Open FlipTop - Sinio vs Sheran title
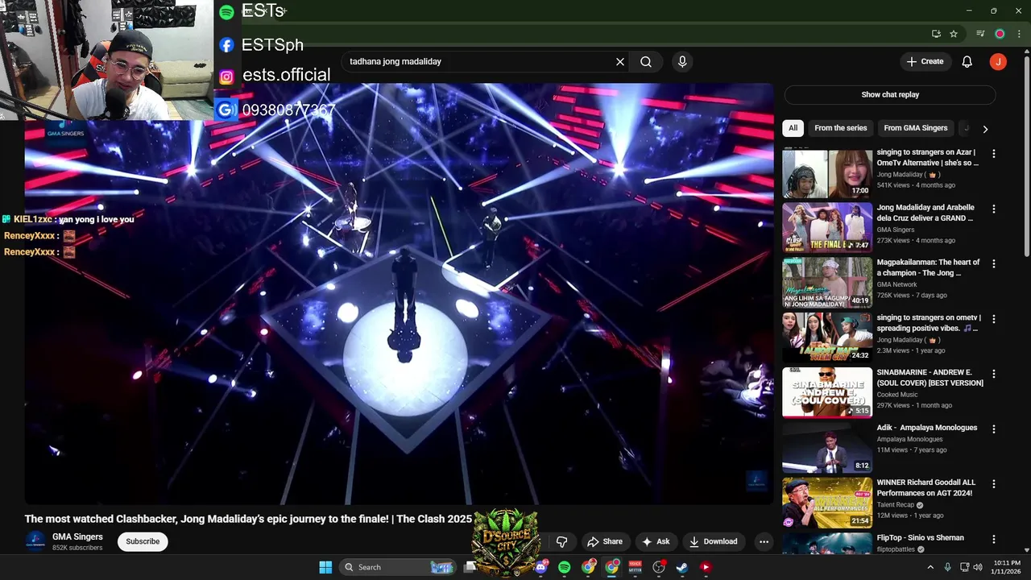Image resolution: width=1031 pixels, height=580 pixels. 920,537
